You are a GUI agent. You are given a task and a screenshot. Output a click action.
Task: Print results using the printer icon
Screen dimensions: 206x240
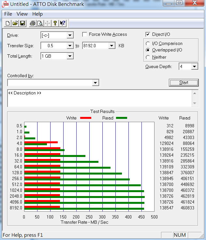[x=33, y=23]
